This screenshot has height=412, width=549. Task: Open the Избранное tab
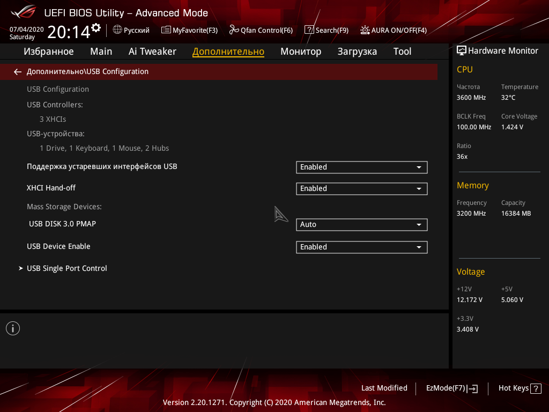coord(49,51)
